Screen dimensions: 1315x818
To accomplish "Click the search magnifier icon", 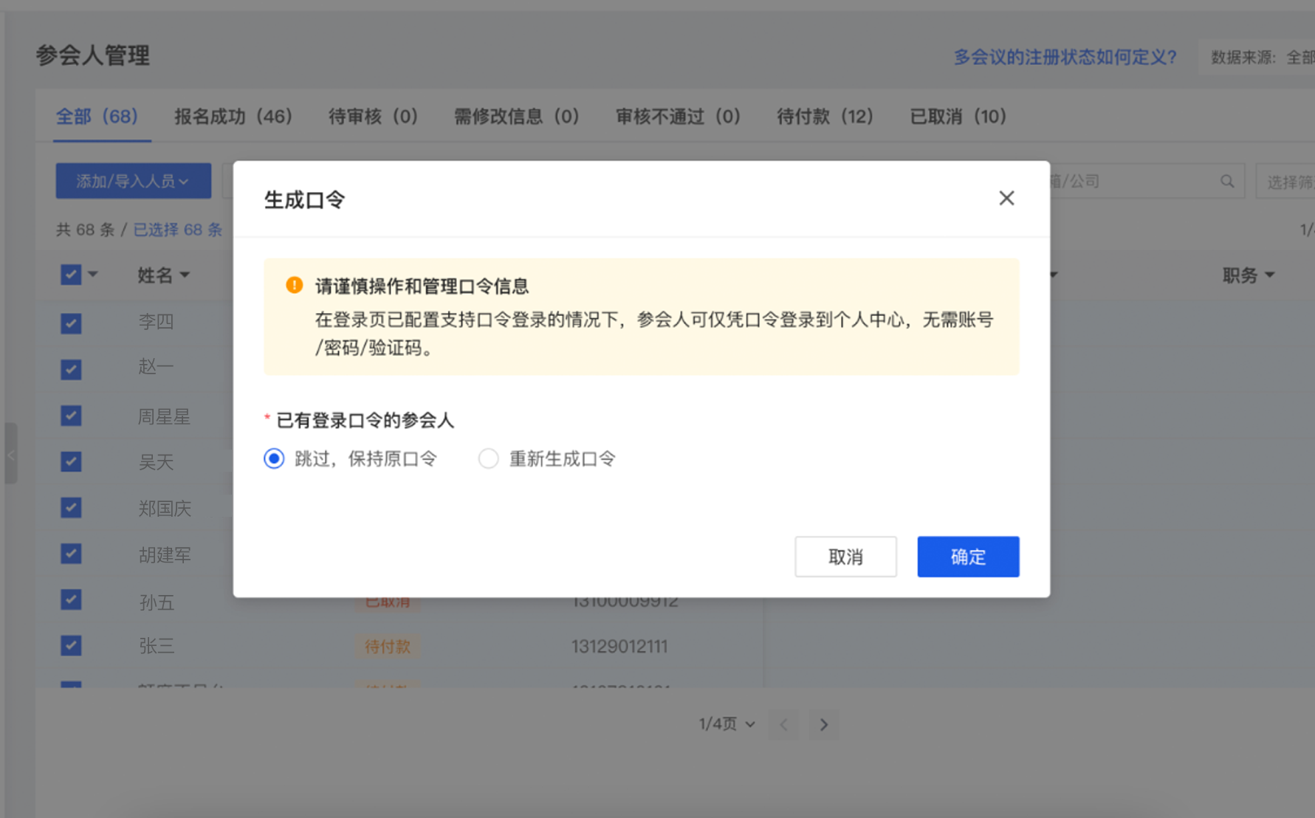I will point(1227,181).
